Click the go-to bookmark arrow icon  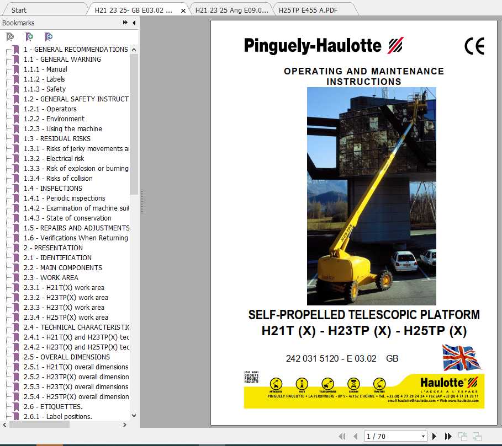[x=49, y=37]
